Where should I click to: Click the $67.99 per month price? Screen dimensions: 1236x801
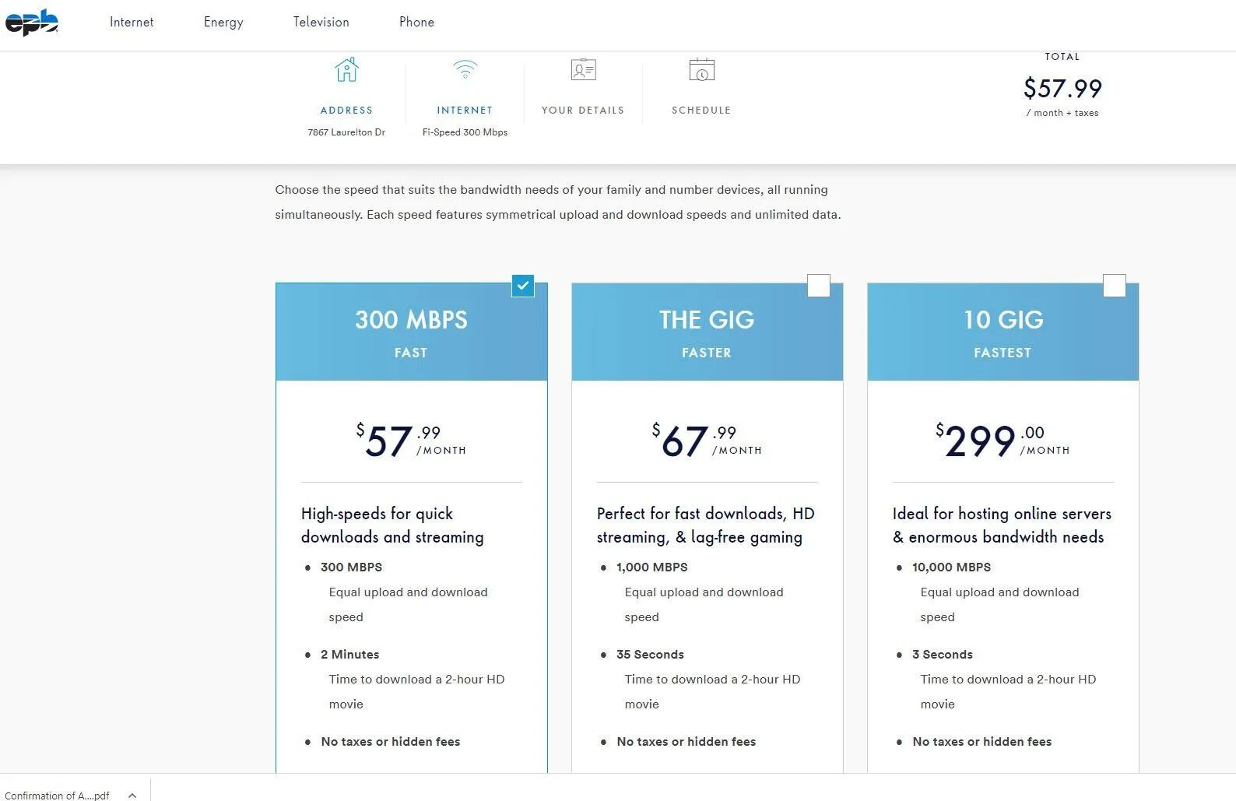707,441
